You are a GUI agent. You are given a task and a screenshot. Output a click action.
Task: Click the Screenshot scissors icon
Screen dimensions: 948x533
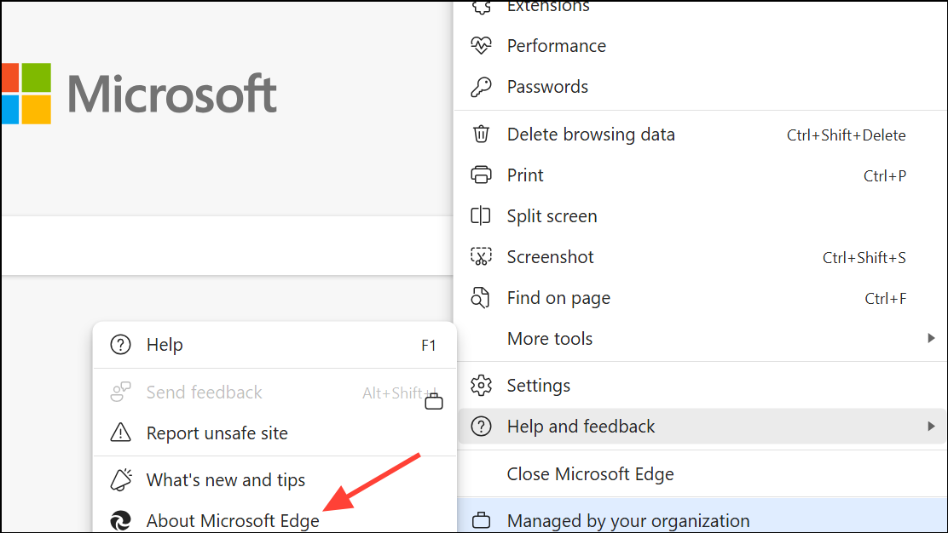pyautogui.click(x=482, y=257)
